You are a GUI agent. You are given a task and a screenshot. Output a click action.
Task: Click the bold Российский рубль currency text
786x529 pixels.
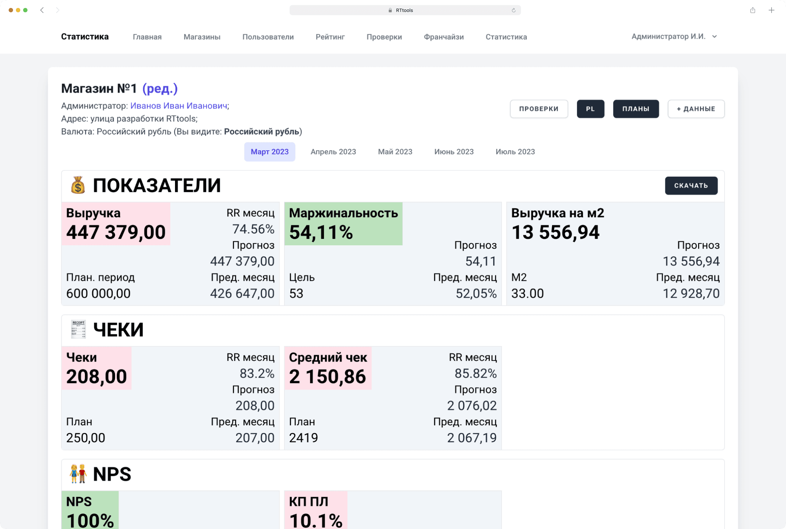pos(262,132)
